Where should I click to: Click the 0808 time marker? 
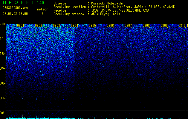(x=146, y=26)
